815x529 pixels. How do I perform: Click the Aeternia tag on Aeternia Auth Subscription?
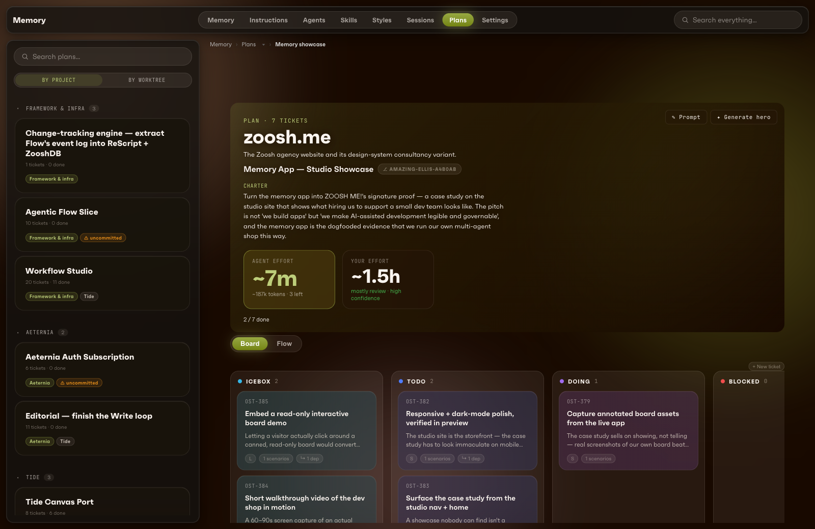pyautogui.click(x=40, y=383)
